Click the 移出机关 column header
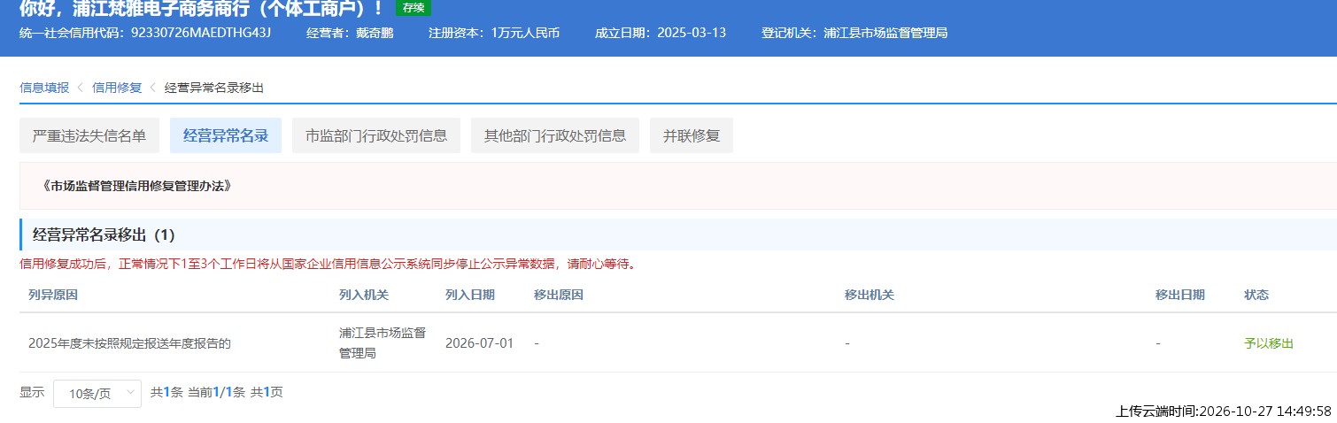 click(869, 295)
